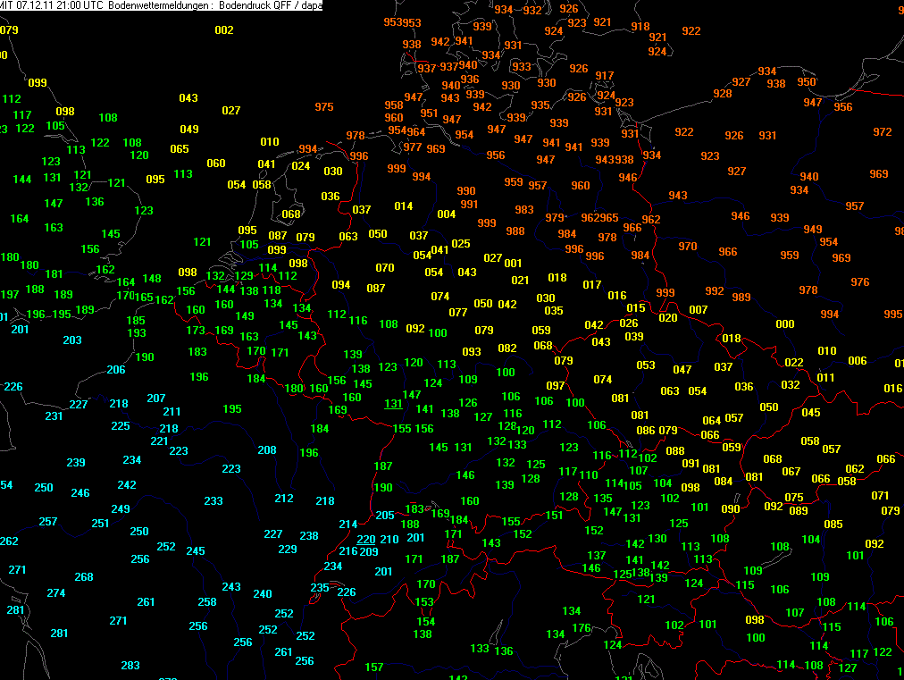Click the cyan 268 pressure value
The height and width of the screenshot is (680, 904).
pyautogui.click(x=84, y=577)
